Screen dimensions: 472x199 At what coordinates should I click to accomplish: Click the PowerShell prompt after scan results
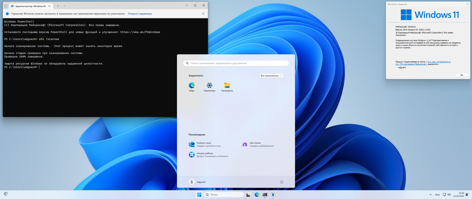tap(21, 67)
